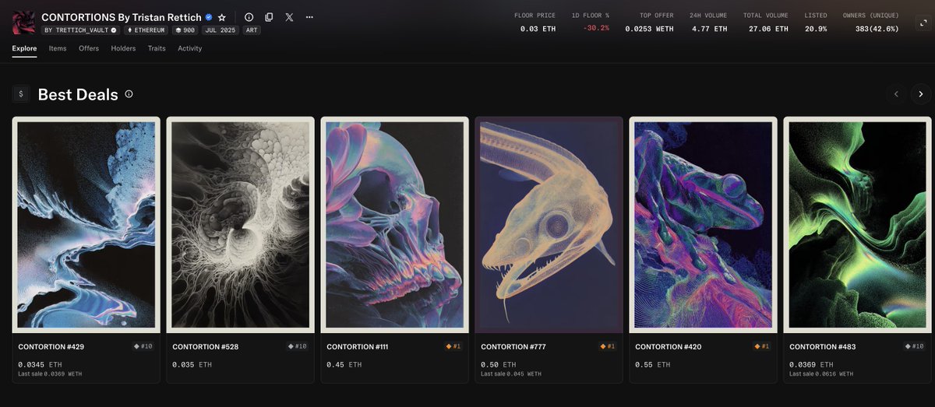Click the title text CONTORTION #528
The height and width of the screenshot is (407, 935).
coord(204,346)
